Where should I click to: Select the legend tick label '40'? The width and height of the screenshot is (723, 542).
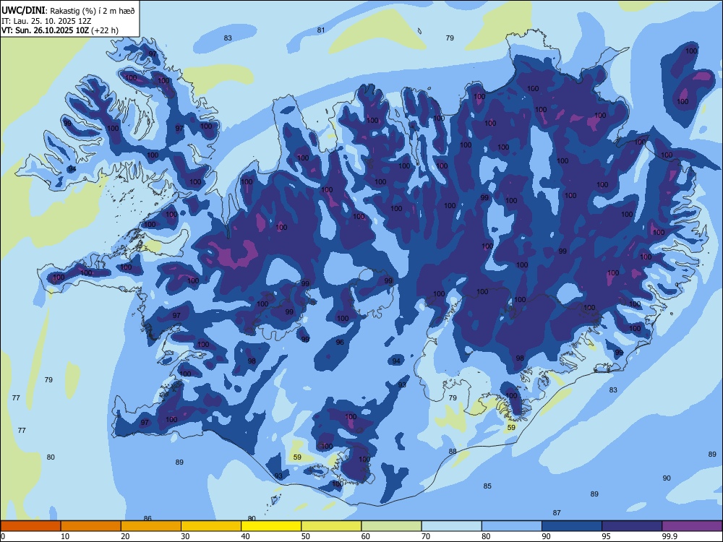245,536
